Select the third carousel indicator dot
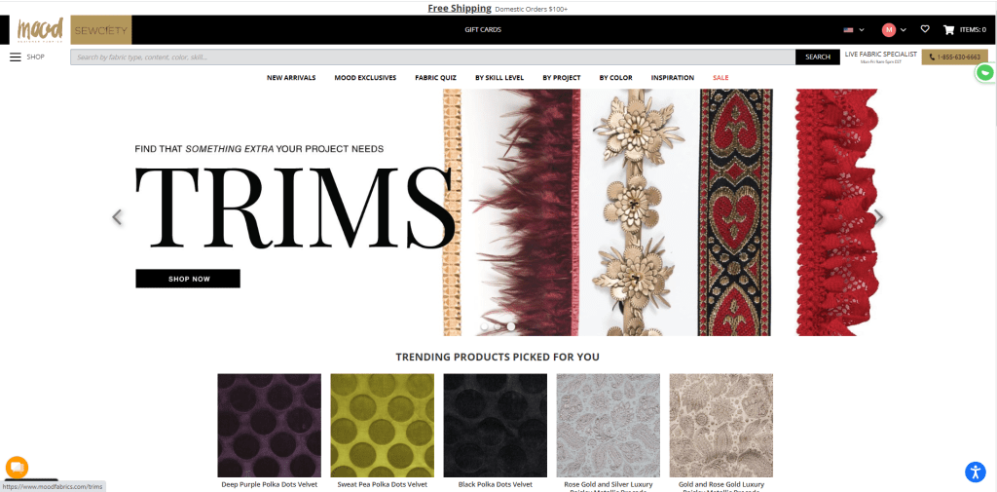997x492 pixels. tap(511, 326)
